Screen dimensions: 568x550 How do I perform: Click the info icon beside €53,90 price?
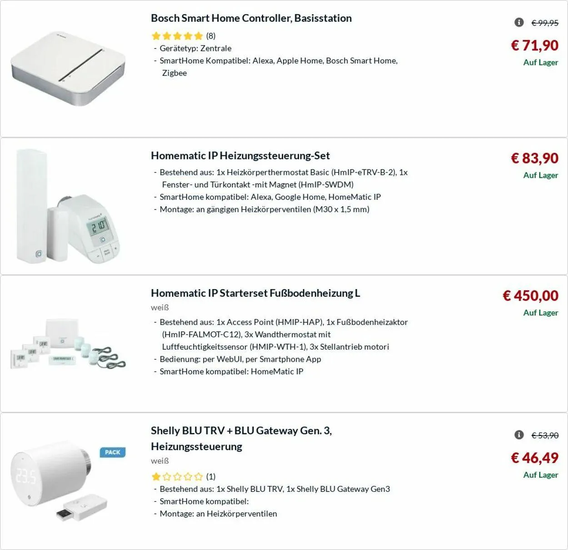pyautogui.click(x=519, y=435)
